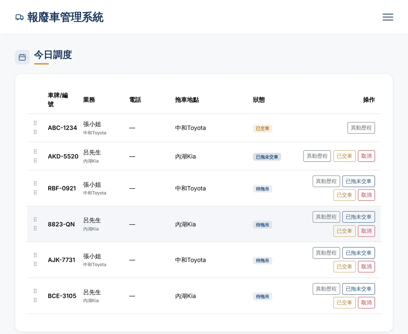Mark RBF-0921 as 已交車
The height and width of the screenshot is (334, 408).
tap(344, 195)
